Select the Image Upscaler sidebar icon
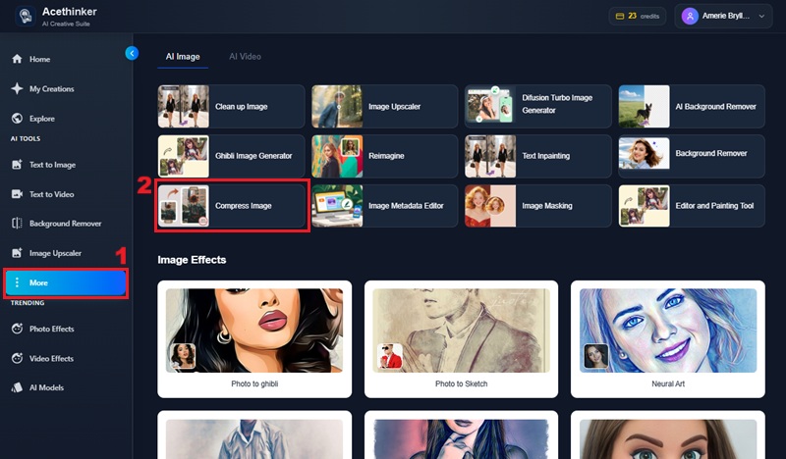The width and height of the screenshot is (786, 459). (x=17, y=253)
